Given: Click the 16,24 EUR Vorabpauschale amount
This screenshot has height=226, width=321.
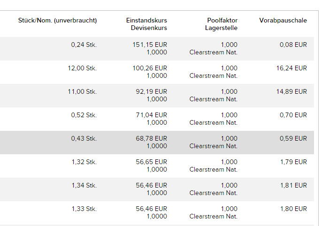Looking at the screenshot, I should click(291, 68).
